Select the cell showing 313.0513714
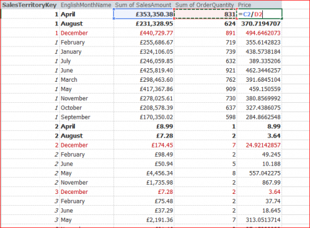310x228 pixels. (x=259, y=220)
